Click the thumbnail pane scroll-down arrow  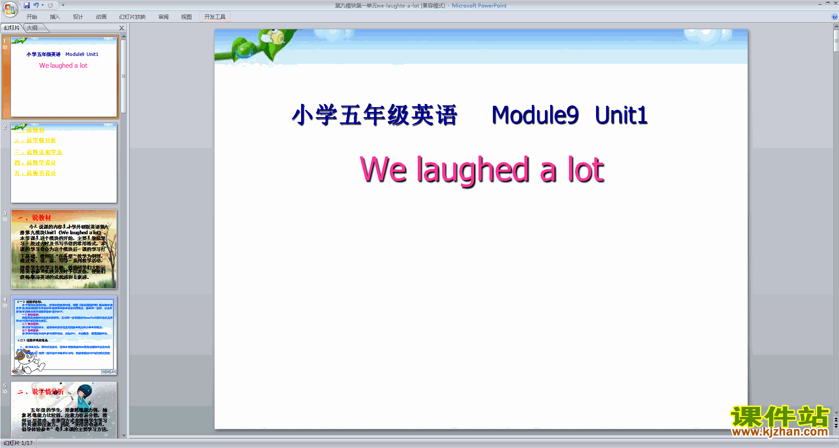click(x=124, y=436)
